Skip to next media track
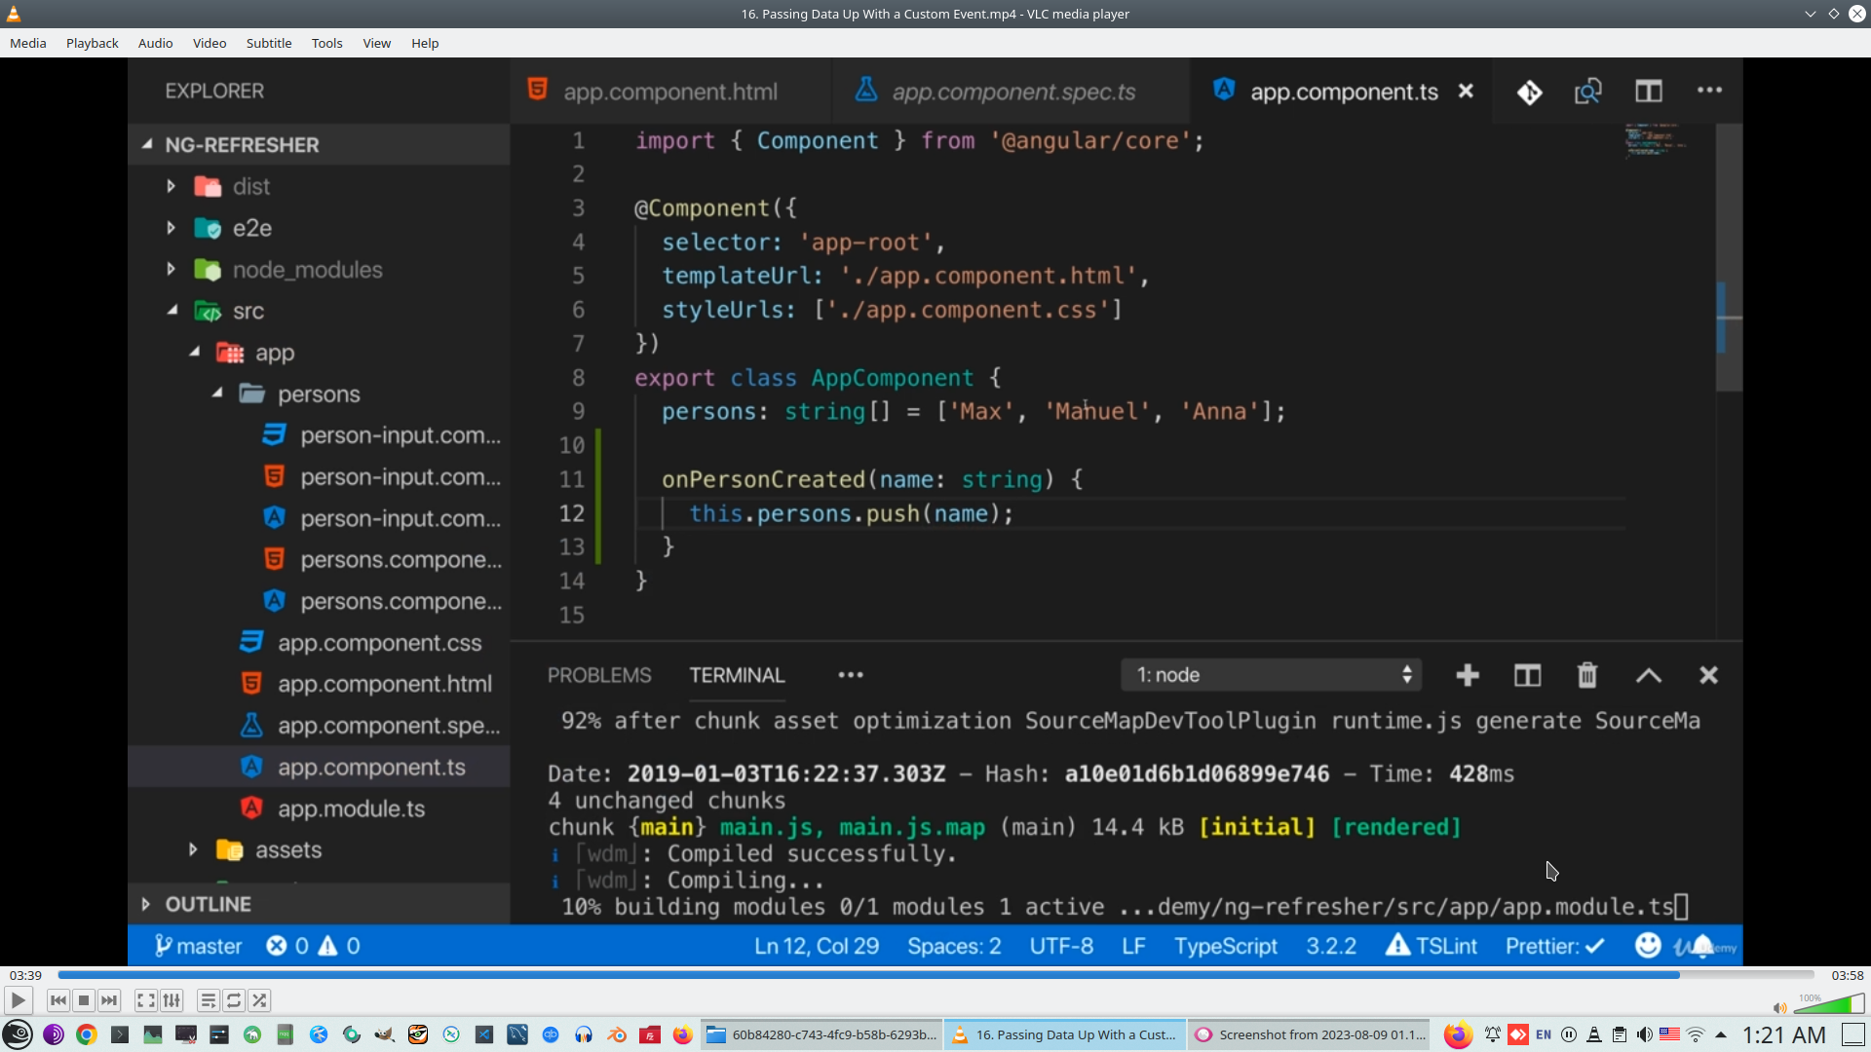Screen dimensions: 1871x1052 pyautogui.click(x=109, y=1000)
